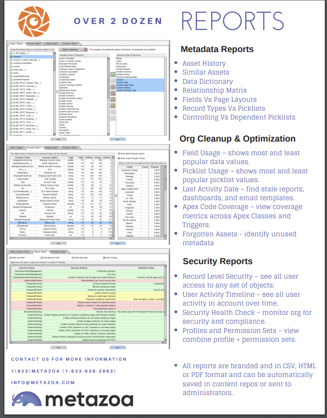327x418 pixels.
Task: Open Display Report tab in top dialog
Action: pos(52,44)
